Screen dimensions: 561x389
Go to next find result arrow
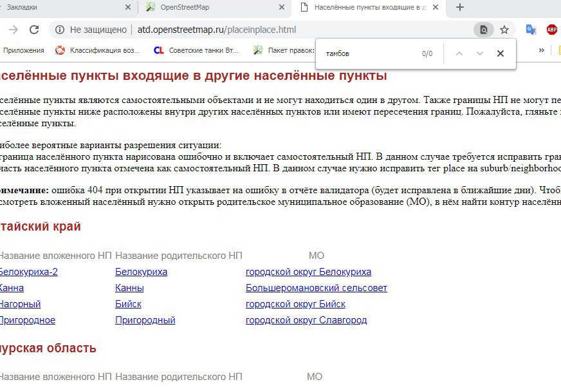pyautogui.click(x=479, y=53)
